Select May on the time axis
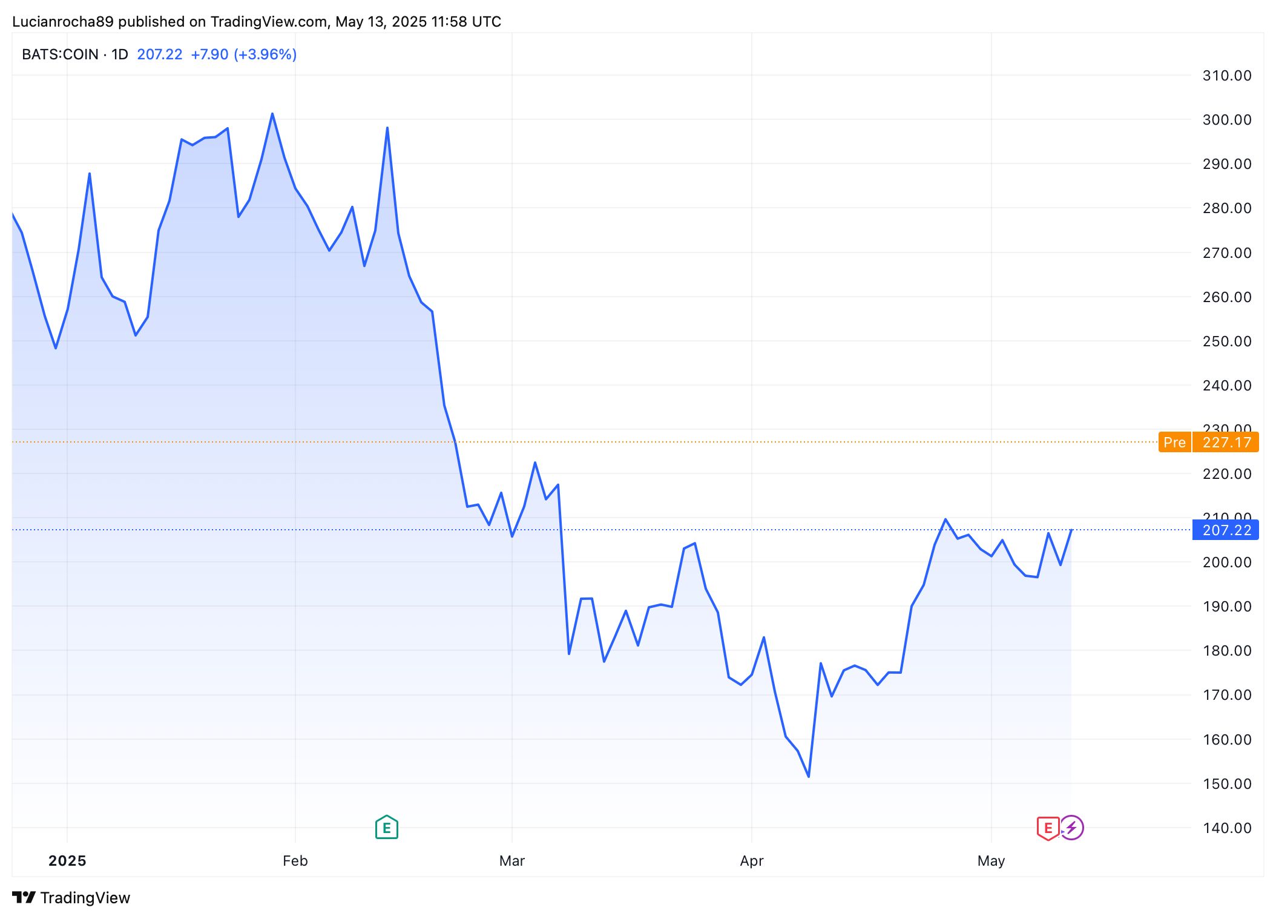Screen dimensions: 1276x919 (x=991, y=860)
